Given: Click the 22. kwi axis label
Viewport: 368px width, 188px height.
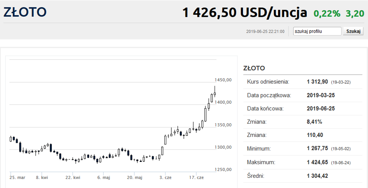Looking at the screenshot, I should tap(73, 177).
